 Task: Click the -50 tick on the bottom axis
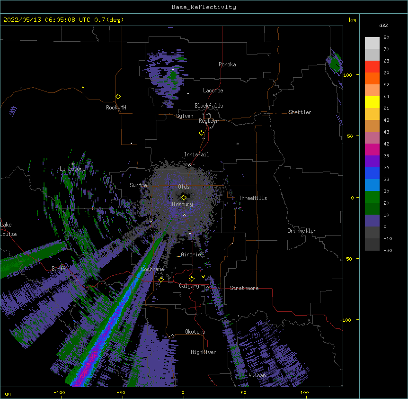pyautogui.click(x=121, y=392)
